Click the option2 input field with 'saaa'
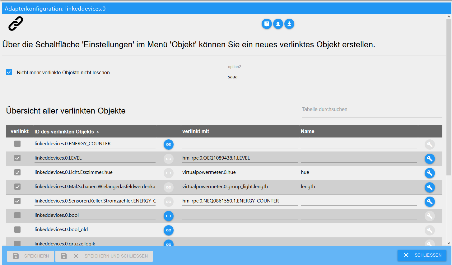 [x=335, y=77]
